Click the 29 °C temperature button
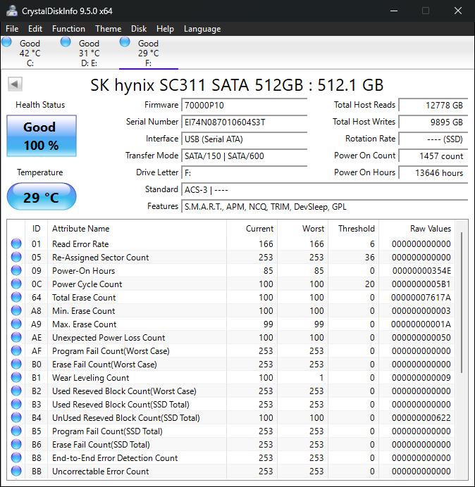The width and height of the screenshot is (475, 487). coord(42,196)
